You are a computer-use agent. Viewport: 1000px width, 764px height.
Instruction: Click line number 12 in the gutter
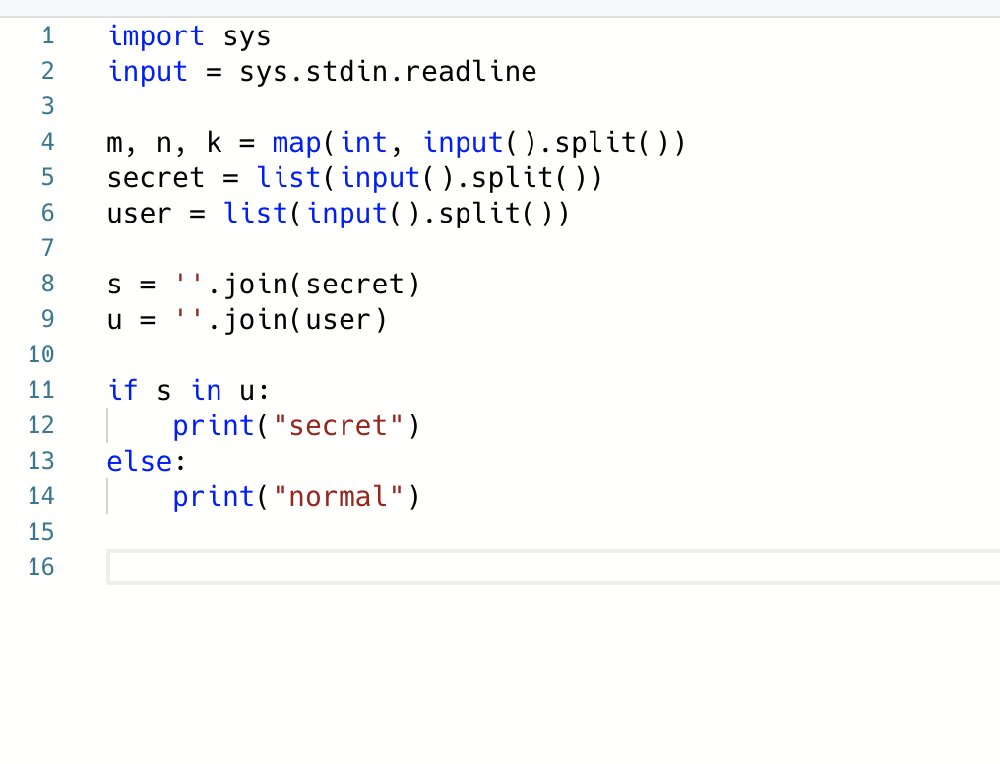pyautogui.click(x=41, y=424)
